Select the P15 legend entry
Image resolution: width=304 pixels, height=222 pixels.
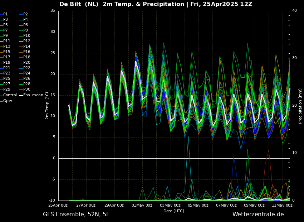(6, 52)
